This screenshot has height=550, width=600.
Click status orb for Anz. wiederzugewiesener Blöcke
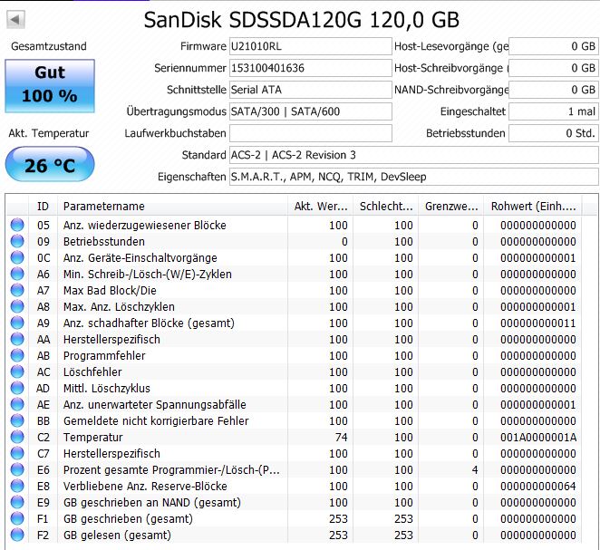pos(17,225)
